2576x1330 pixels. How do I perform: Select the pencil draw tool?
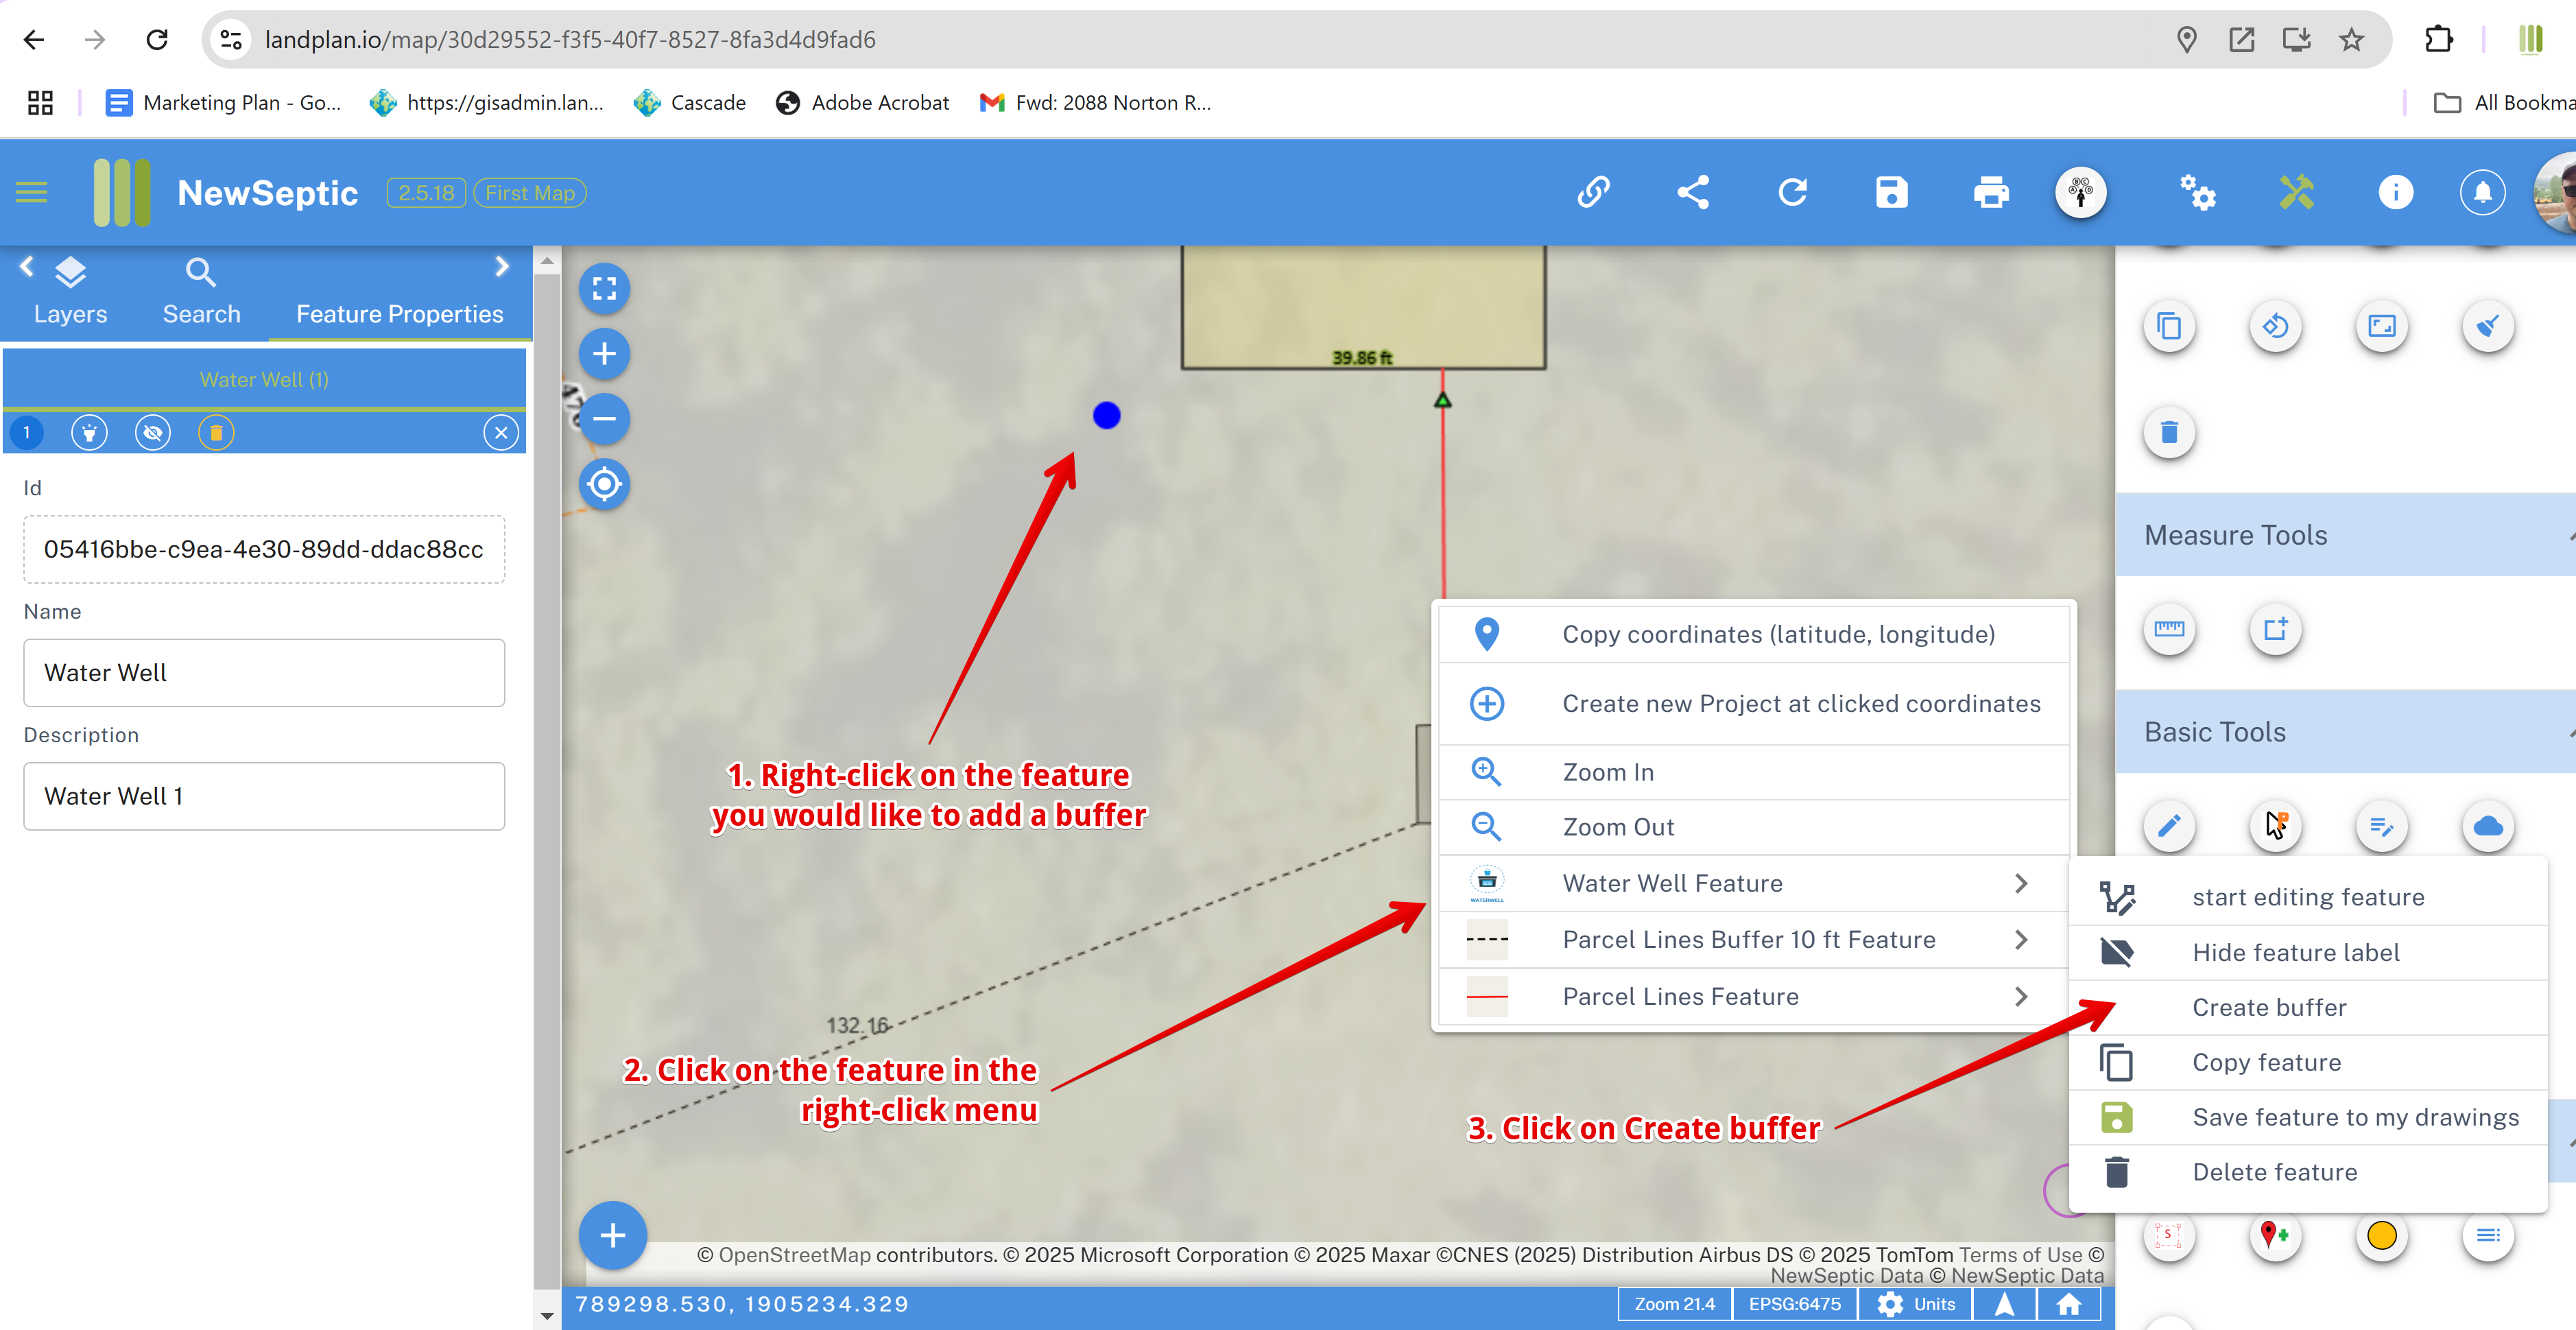[2169, 827]
